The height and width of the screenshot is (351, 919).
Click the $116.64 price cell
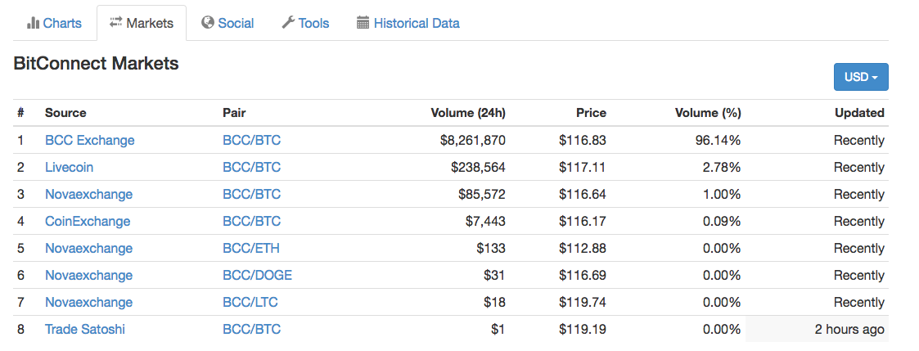coord(583,195)
